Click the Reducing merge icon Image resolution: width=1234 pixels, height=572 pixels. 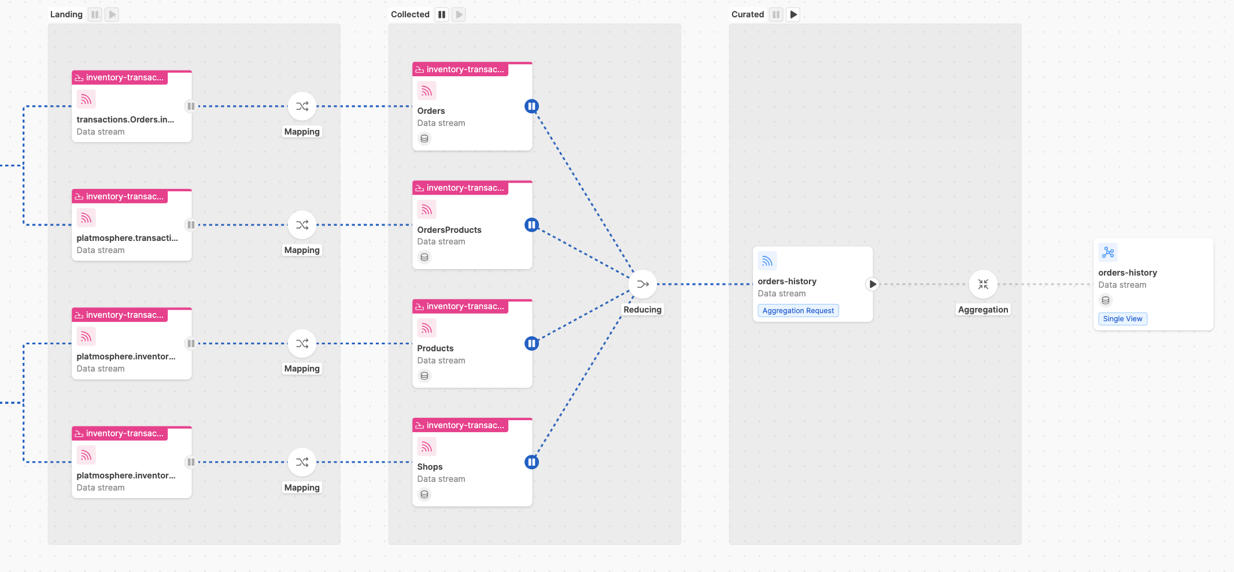click(x=642, y=284)
